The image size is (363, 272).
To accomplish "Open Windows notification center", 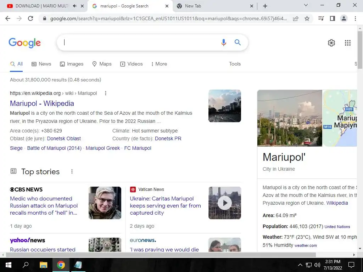I will [351, 265].
